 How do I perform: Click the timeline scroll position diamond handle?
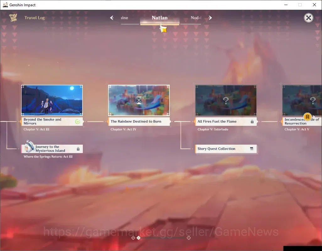139,238
